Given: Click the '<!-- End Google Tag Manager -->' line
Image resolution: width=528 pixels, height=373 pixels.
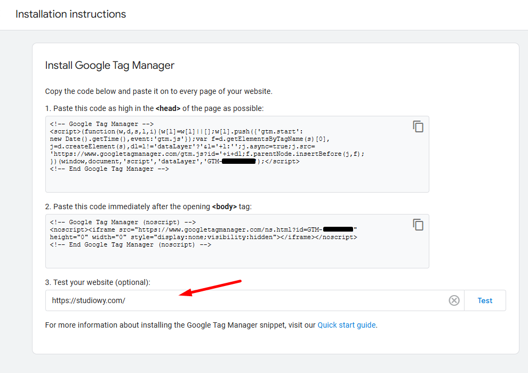Looking at the screenshot, I should tap(109, 169).
